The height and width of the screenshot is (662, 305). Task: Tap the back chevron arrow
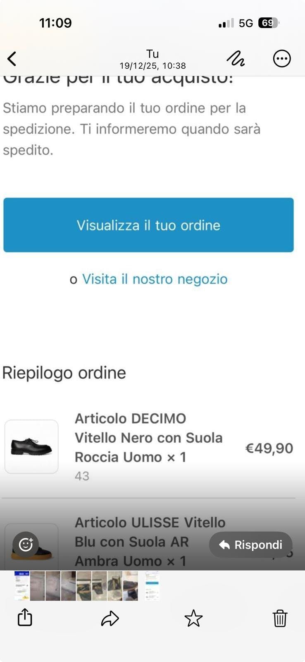coord(12,59)
